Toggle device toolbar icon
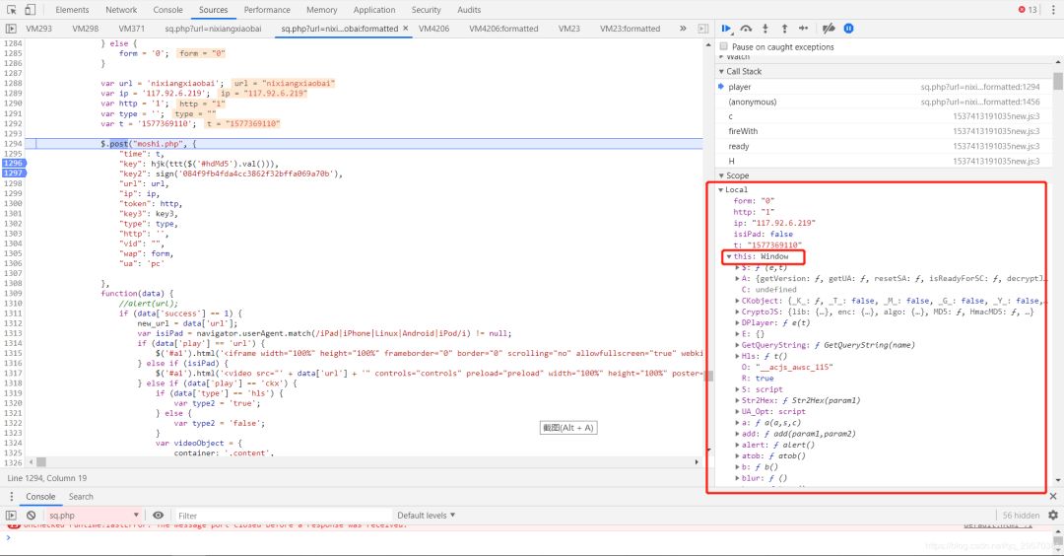Image resolution: width=1064 pixels, height=556 pixels. pyautogui.click(x=32, y=10)
